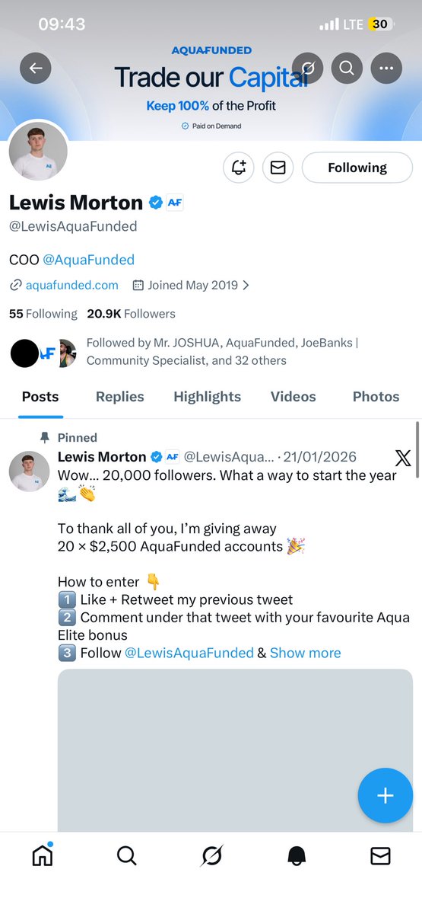Open the Photos tab
Image resolution: width=422 pixels, height=914 pixels.
click(x=376, y=396)
